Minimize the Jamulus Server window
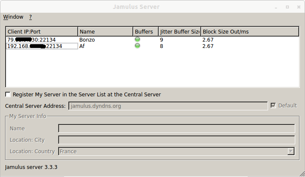305x177 pixels. 277,7
